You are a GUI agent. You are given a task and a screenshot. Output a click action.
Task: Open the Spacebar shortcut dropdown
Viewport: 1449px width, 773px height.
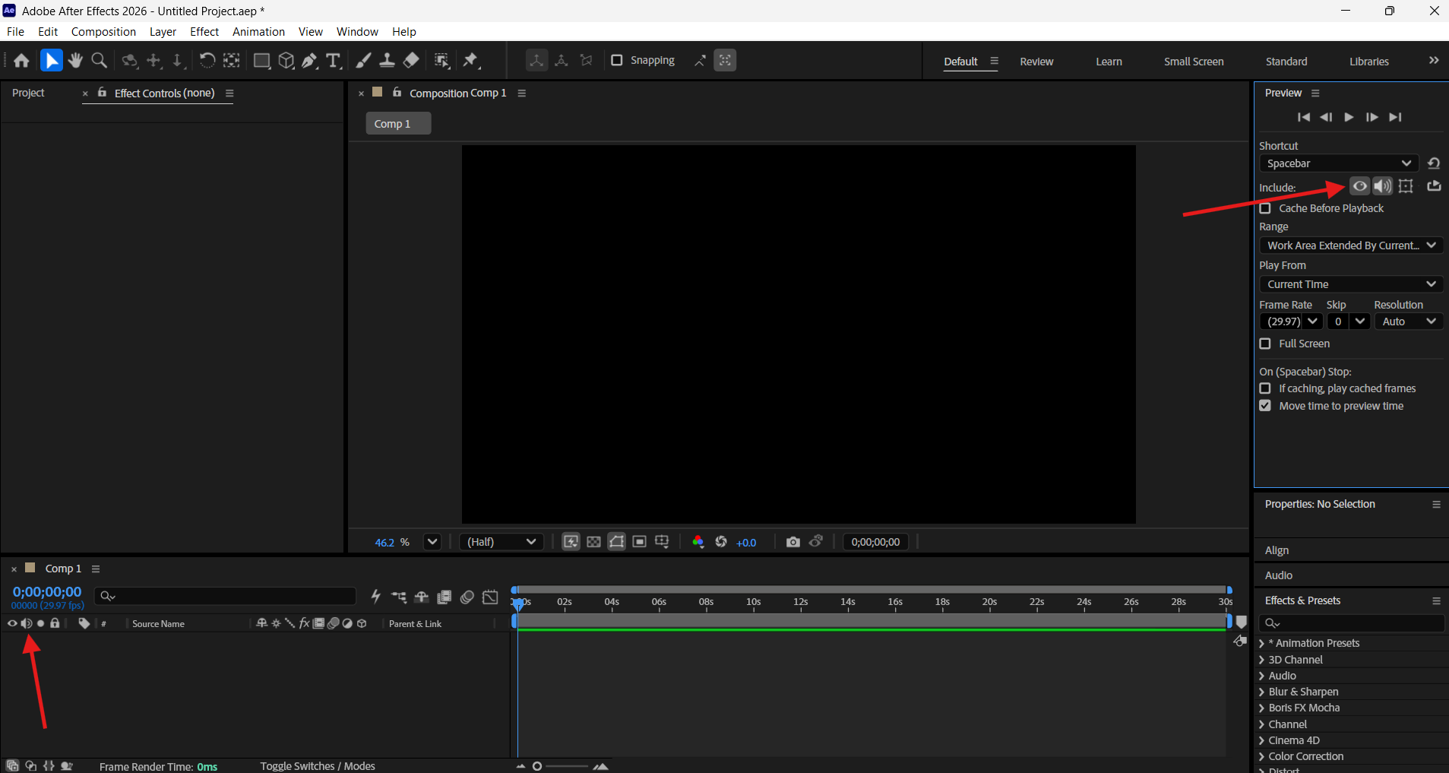[1339, 163]
